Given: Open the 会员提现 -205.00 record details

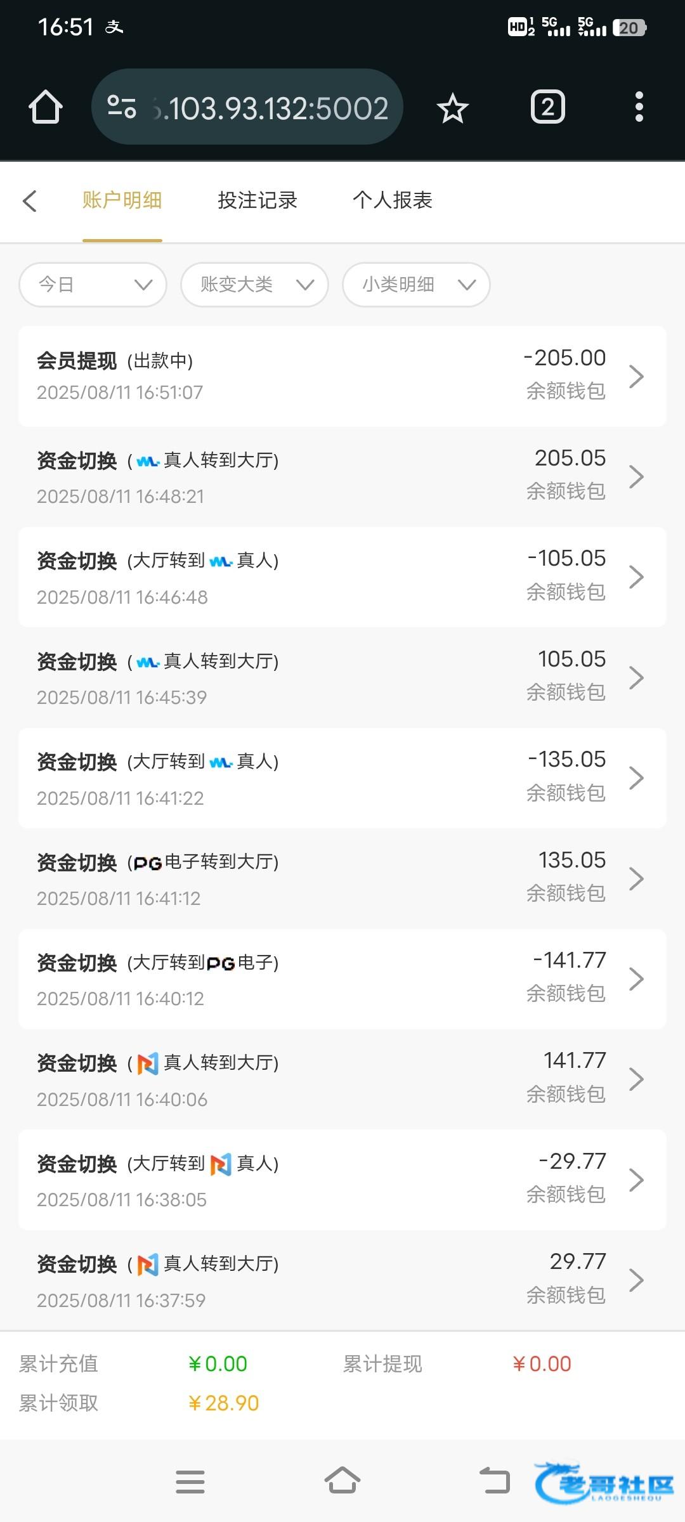Looking at the screenshot, I should tap(342, 376).
